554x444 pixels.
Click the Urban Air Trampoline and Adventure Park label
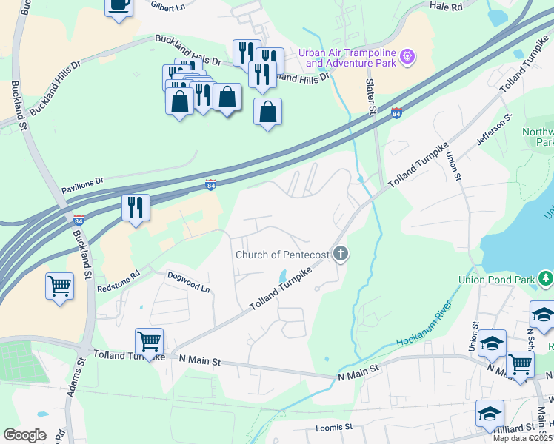(347, 58)
